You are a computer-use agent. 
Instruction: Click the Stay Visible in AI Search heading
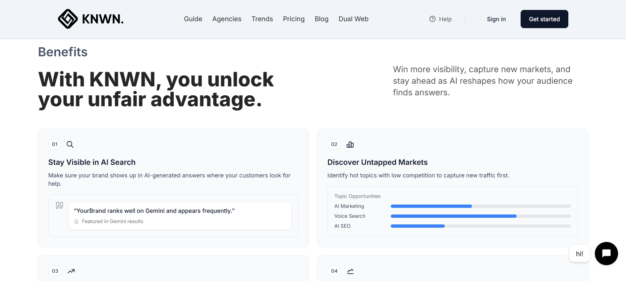[x=92, y=162]
